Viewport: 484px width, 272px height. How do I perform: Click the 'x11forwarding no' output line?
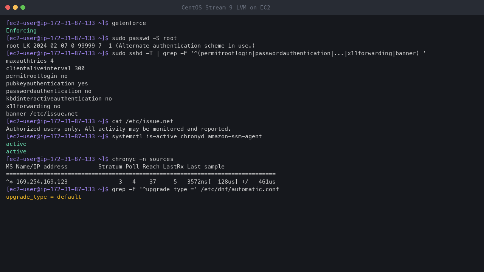[x=33, y=106]
